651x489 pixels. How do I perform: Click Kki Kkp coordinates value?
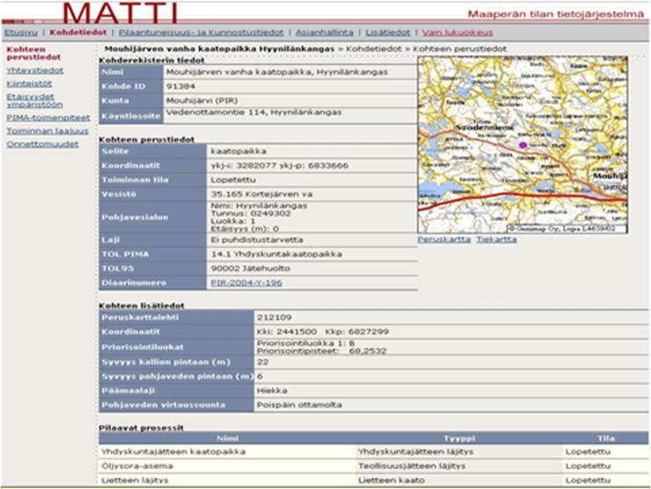323,332
